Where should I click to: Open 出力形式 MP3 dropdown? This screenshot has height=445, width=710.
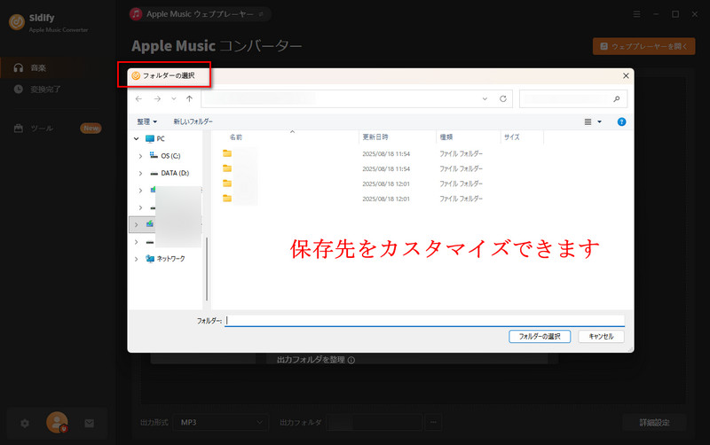pos(220,422)
